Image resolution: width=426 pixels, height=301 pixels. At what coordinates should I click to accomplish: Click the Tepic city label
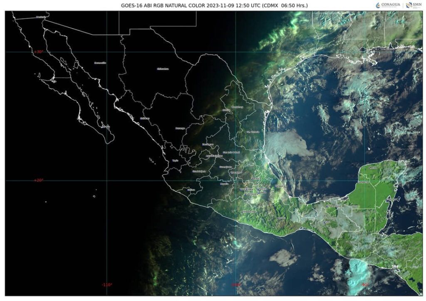click(176, 161)
